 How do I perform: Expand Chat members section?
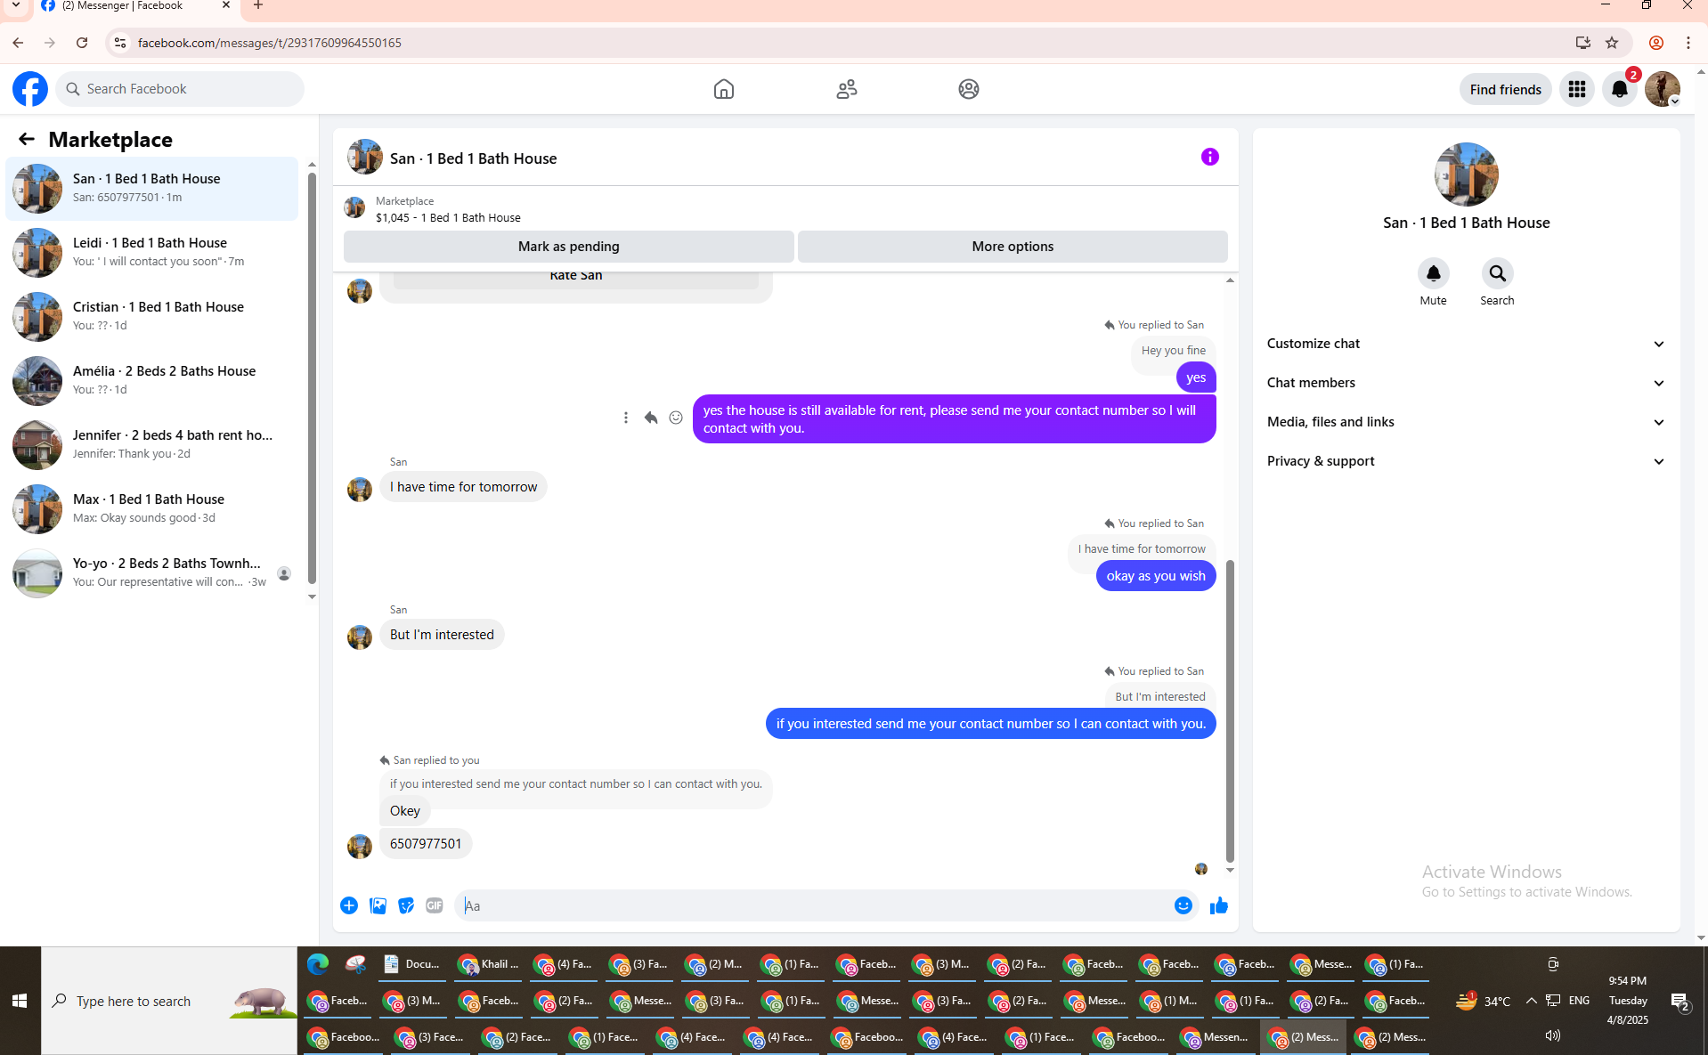tap(1466, 383)
